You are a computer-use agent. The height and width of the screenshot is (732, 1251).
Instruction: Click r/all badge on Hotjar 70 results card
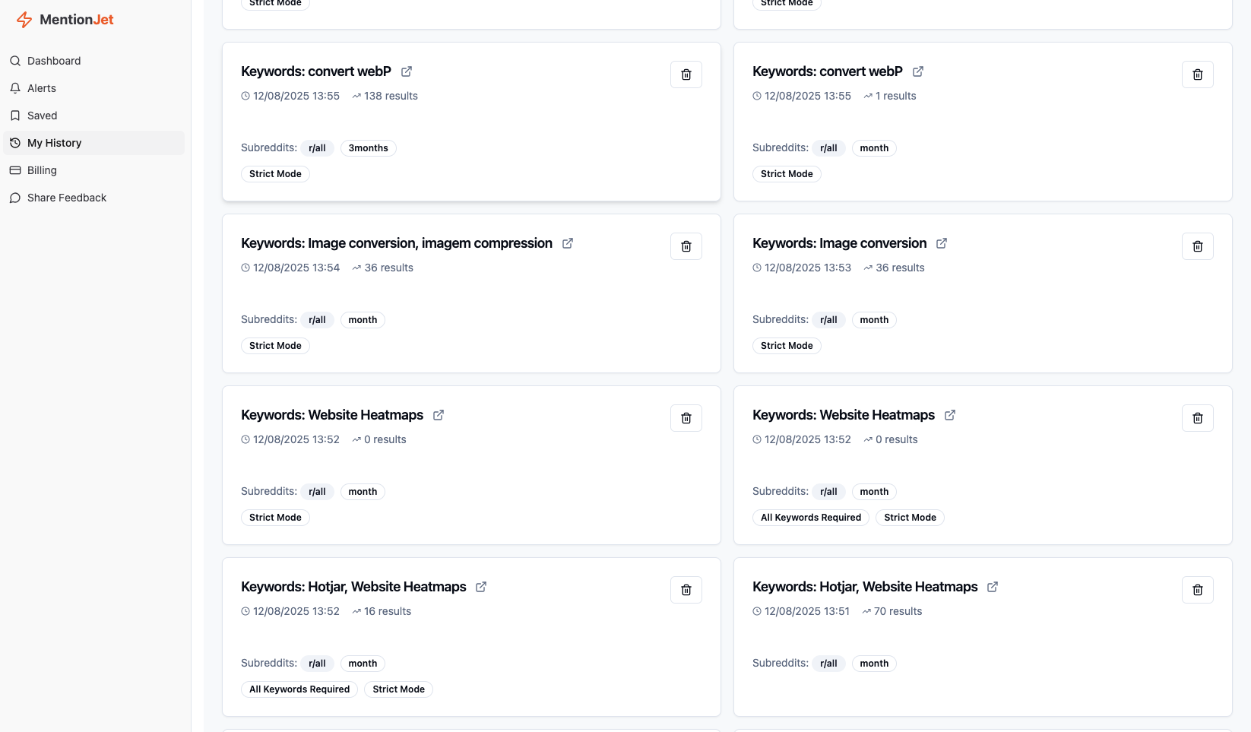828,664
